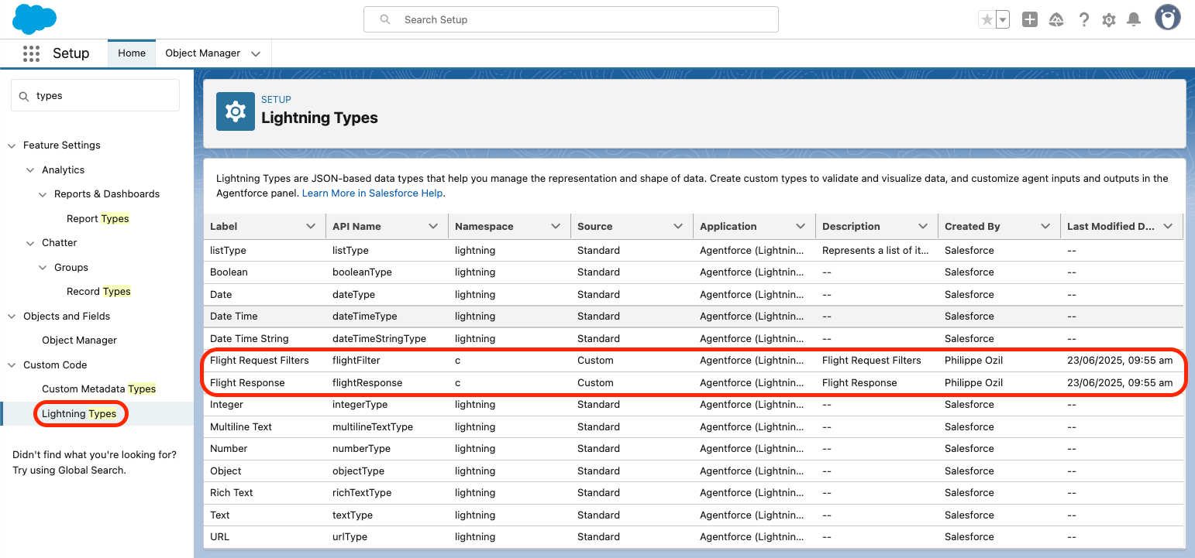Image resolution: width=1195 pixels, height=558 pixels.
Task: Click the Number label cell
Action: [229, 449]
